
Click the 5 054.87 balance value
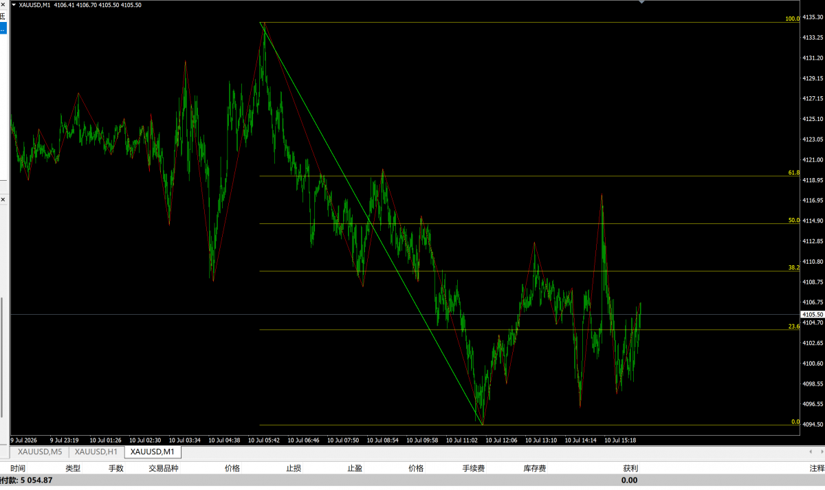tap(36, 480)
